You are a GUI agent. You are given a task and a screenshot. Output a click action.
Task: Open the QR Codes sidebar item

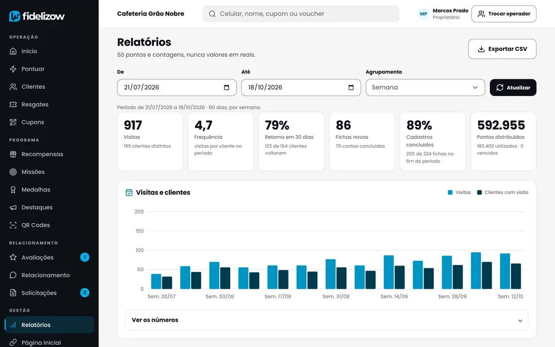[x=49, y=225]
